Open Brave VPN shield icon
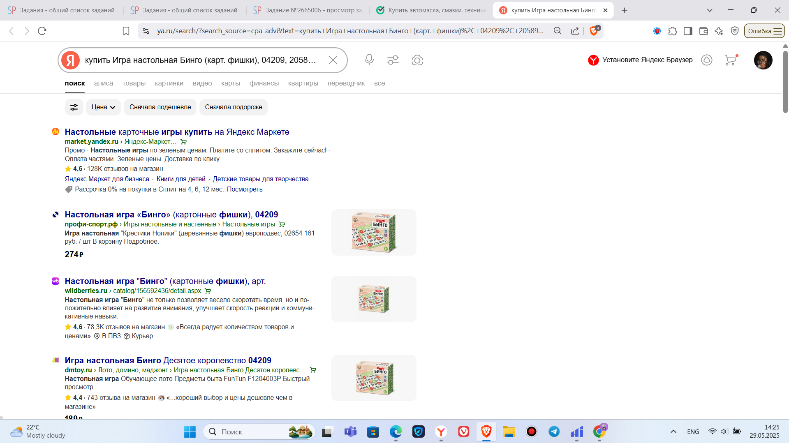Viewport: 789px width, 443px height. click(x=735, y=31)
